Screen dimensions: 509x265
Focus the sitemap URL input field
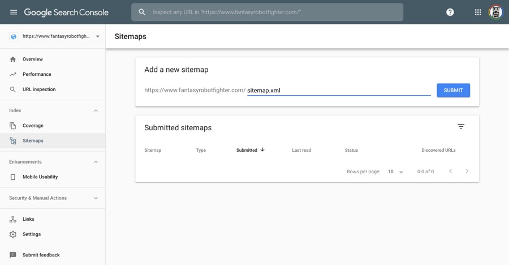coord(339,91)
